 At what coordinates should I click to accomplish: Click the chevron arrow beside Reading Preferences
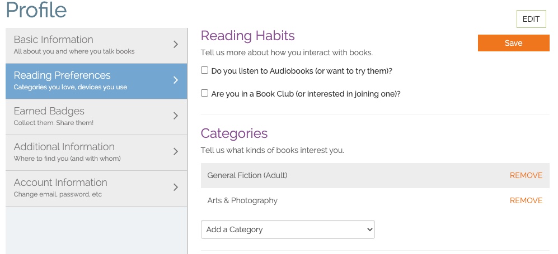click(175, 80)
